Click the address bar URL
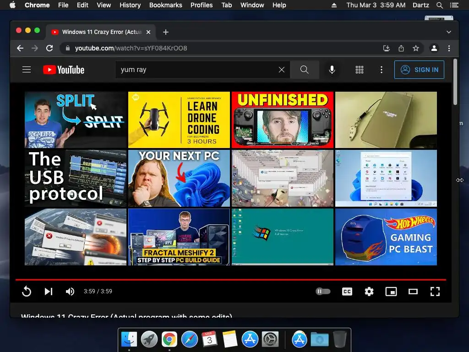The image size is (469, 352). pos(131,48)
